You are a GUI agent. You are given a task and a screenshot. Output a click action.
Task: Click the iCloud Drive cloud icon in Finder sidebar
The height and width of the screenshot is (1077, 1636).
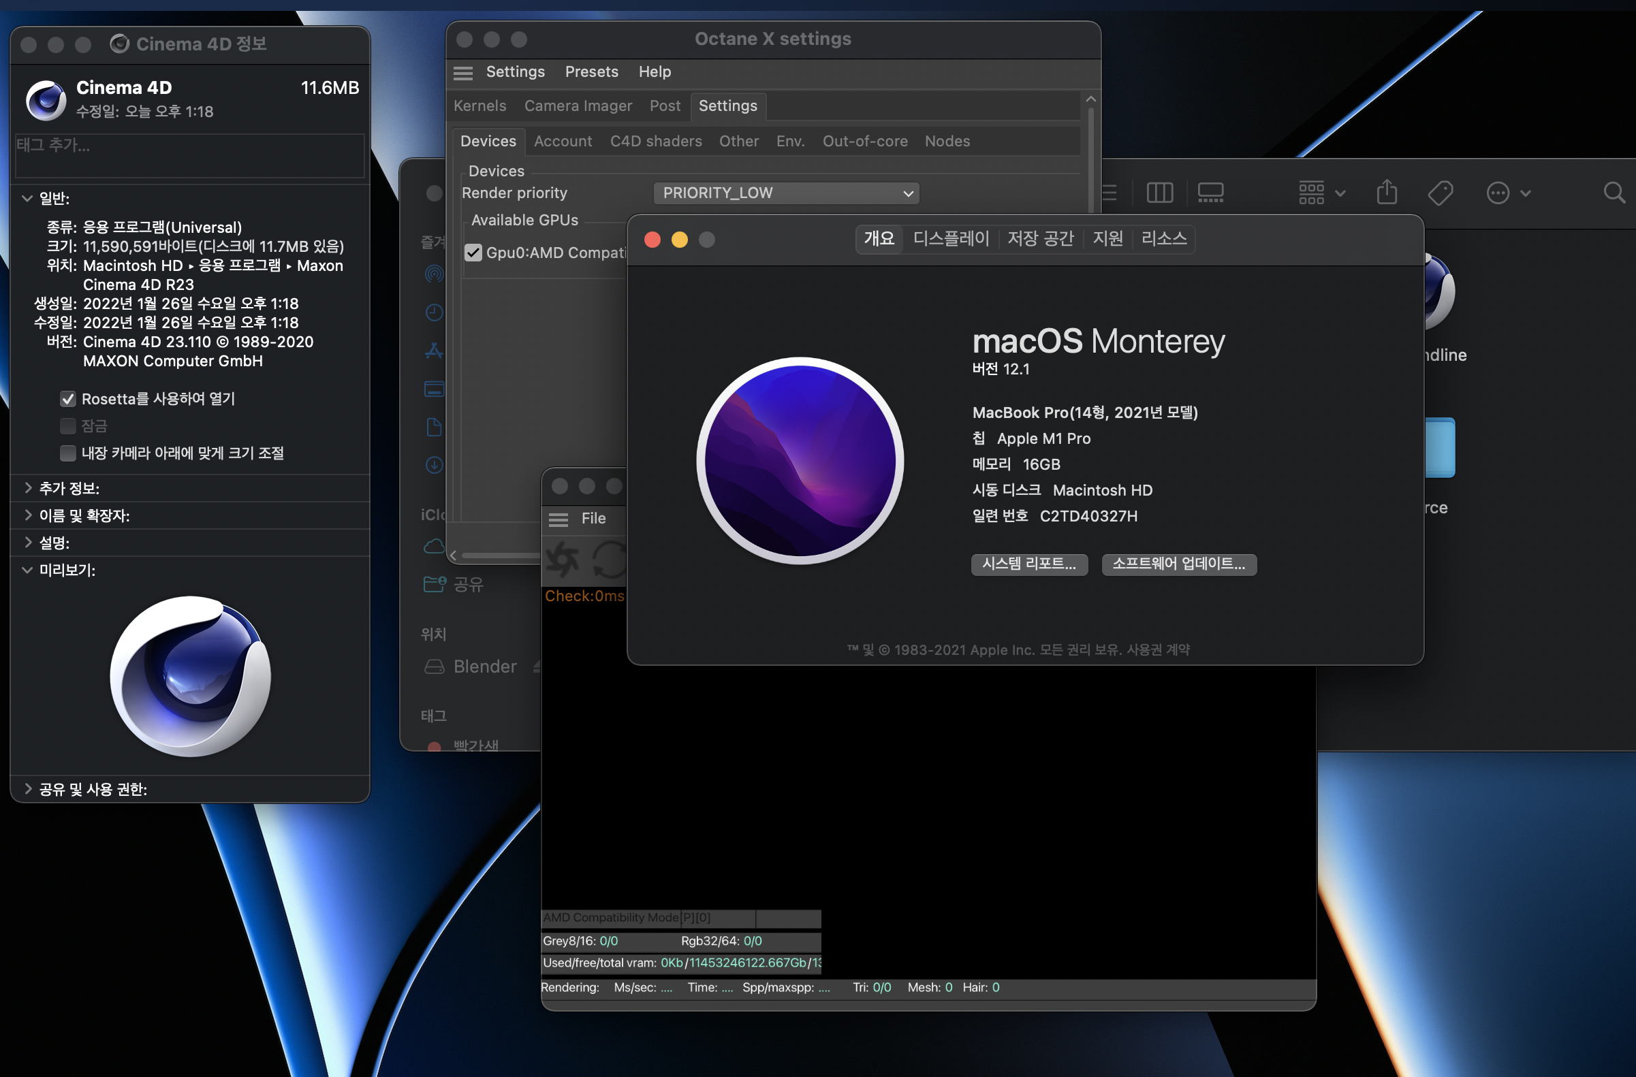(434, 547)
